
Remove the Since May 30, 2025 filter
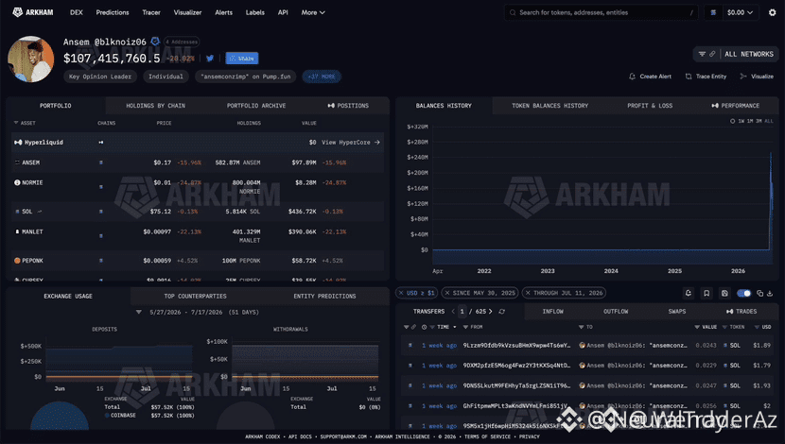[x=447, y=293]
